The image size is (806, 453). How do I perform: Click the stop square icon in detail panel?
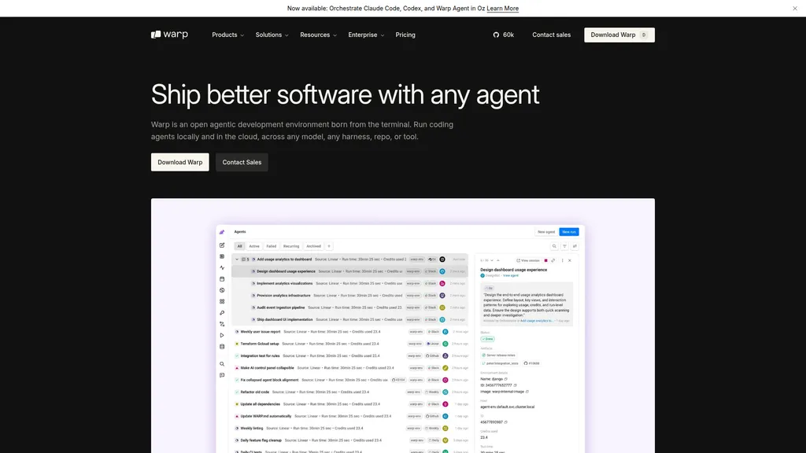tap(546, 260)
